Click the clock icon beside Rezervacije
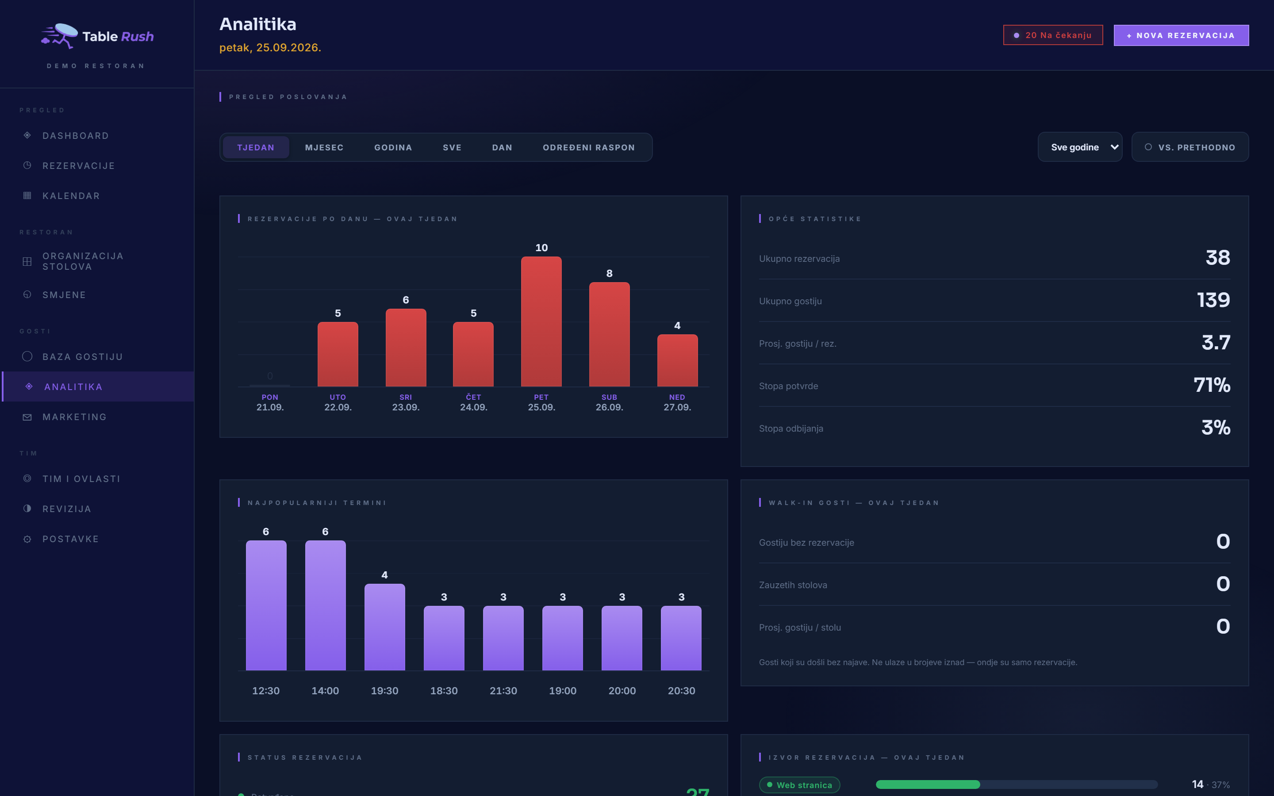This screenshot has height=796, width=1274. point(27,165)
